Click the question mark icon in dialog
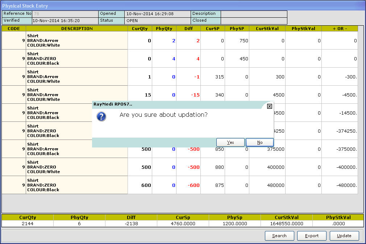This screenshot has width=366, height=244. (102, 116)
